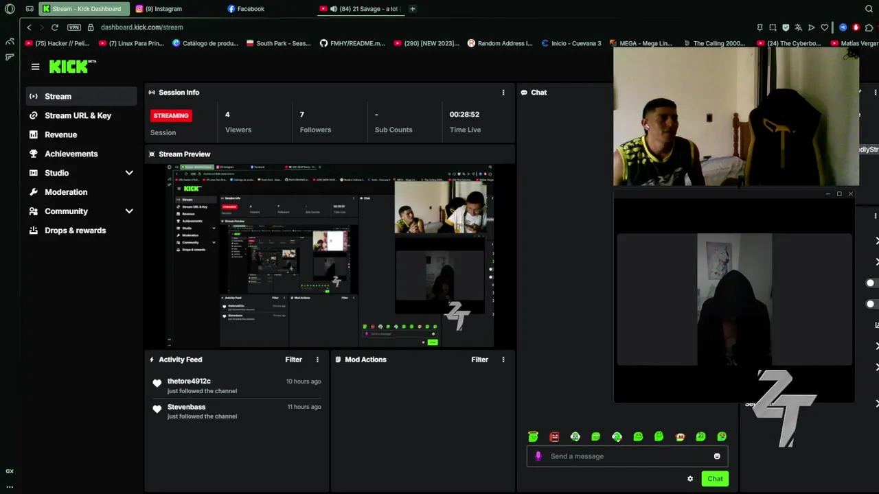This screenshot has height=494, width=879.
Task: Open the extensions puzzle icon
Action: coord(869,27)
